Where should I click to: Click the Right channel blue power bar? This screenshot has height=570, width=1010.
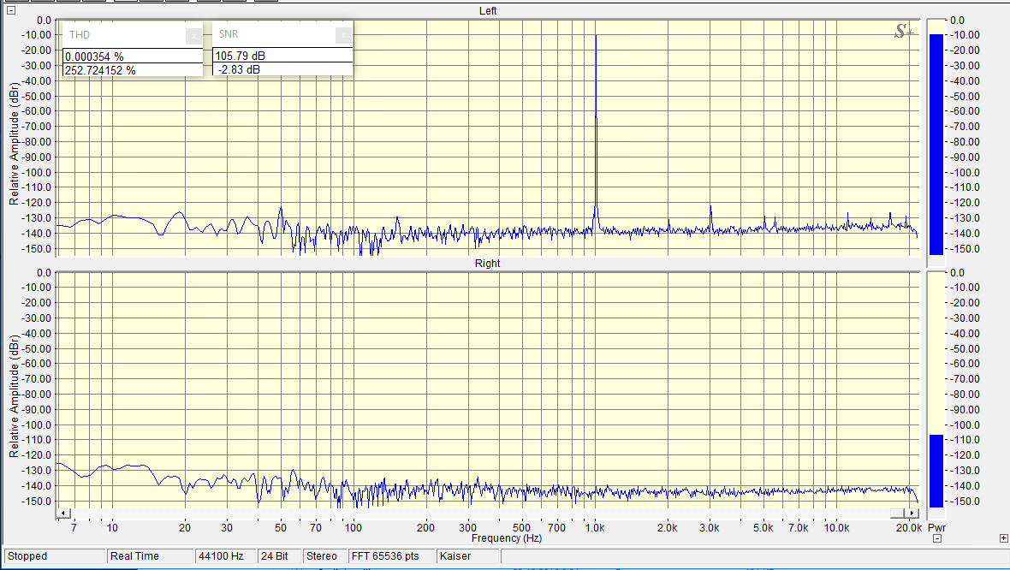click(936, 471)
